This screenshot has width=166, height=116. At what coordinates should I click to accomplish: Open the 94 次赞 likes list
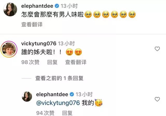45,113
